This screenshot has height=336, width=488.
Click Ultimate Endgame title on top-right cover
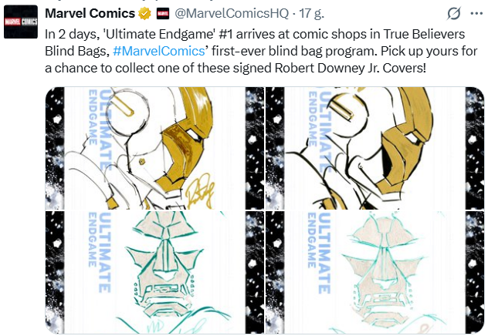[319, 130]
